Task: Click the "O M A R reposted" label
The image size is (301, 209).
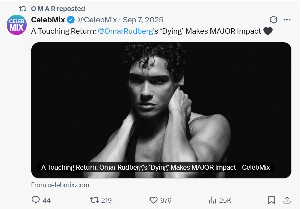Action: click(x=58, y=9)
